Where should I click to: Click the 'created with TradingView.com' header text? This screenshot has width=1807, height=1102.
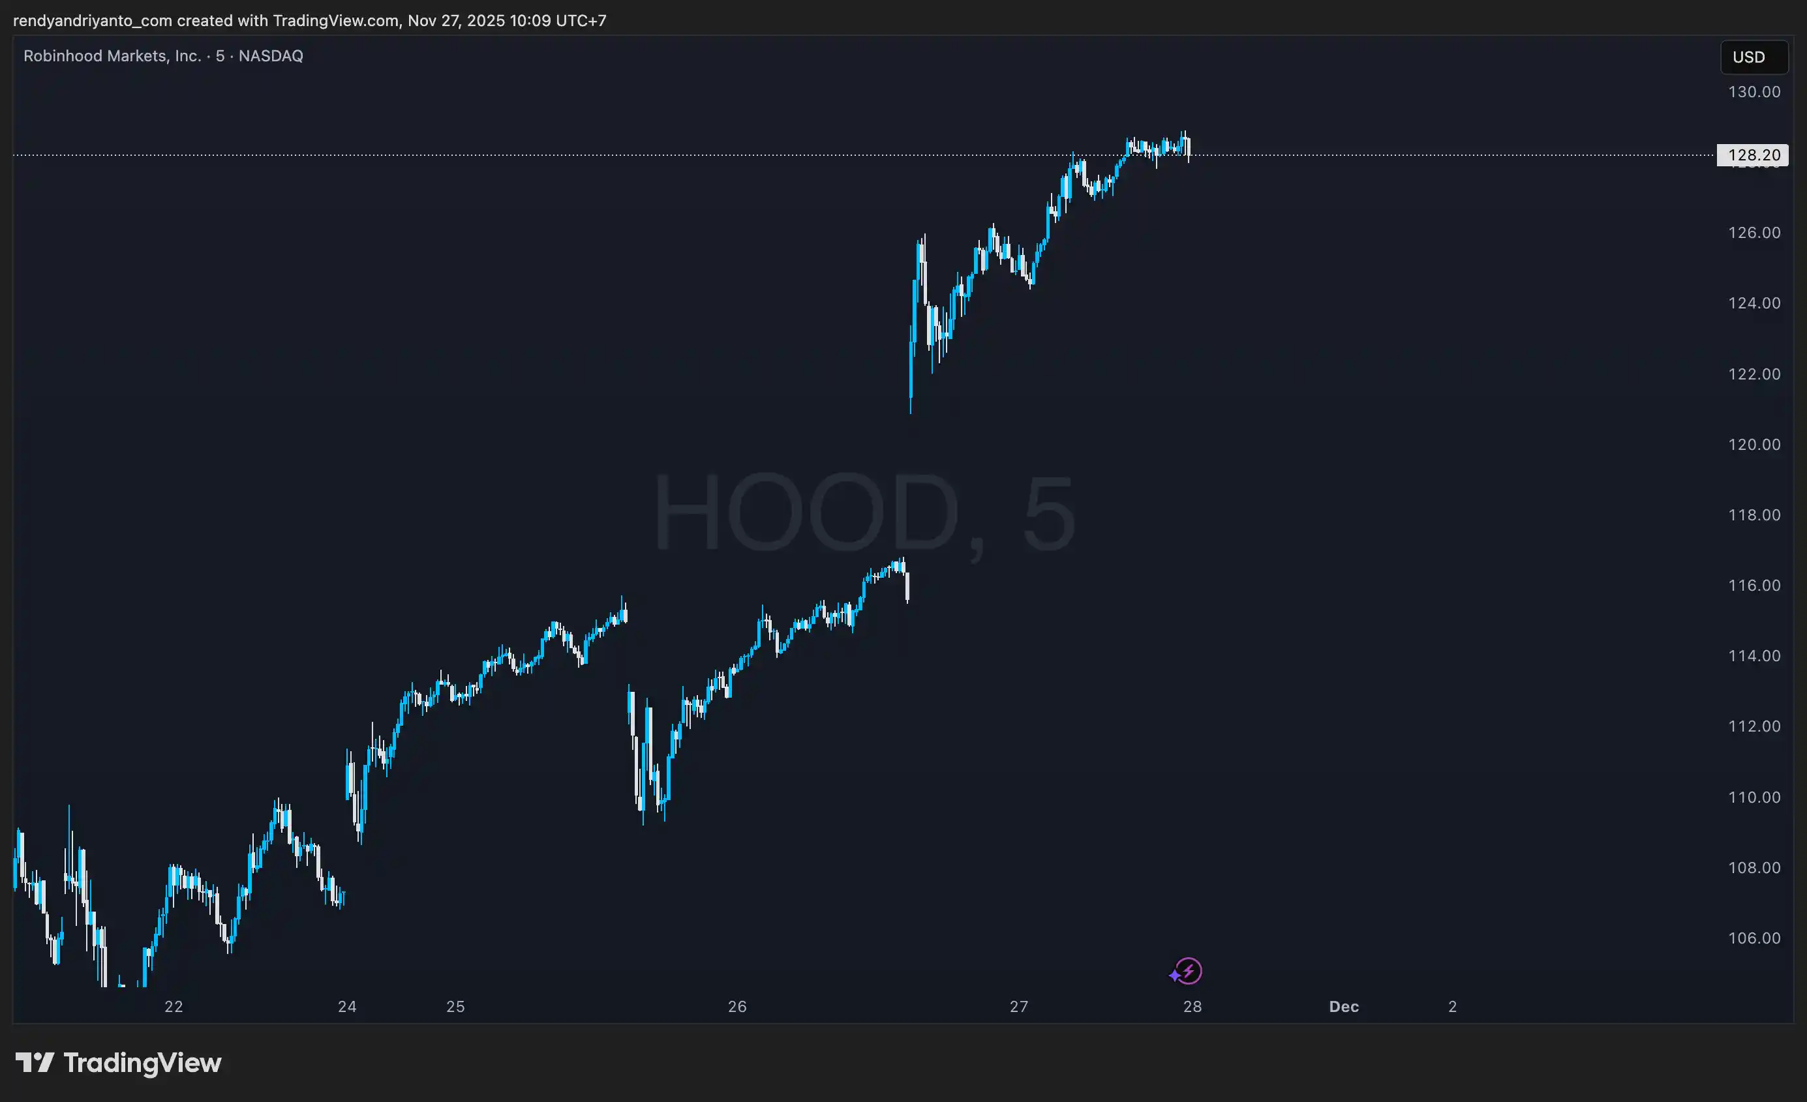pyautogui.click(x=289, y=20)
